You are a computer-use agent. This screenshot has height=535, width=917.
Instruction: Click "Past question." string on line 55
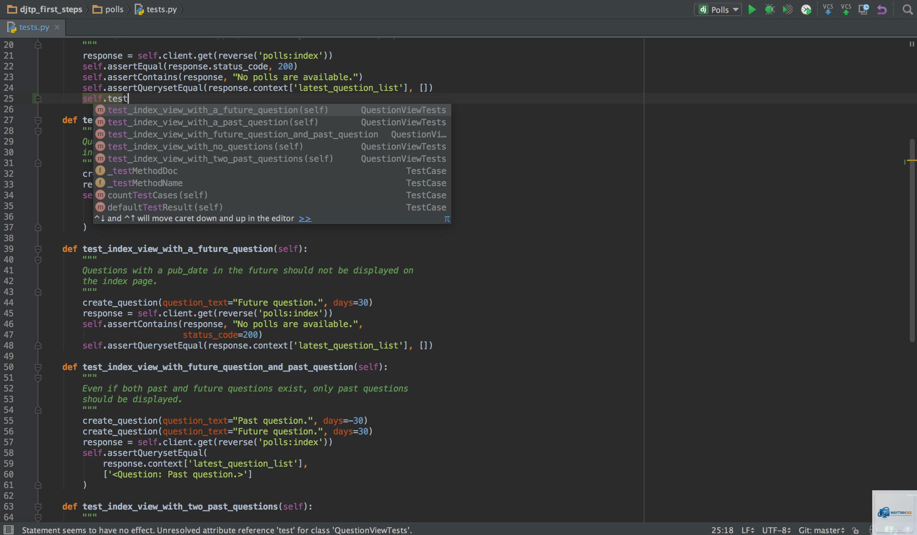pos(272,421)
